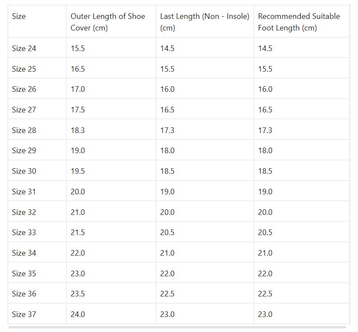358x332 pixels.
Task: Select outer length 24.0 for Size 37
Action: pos(78,314)
